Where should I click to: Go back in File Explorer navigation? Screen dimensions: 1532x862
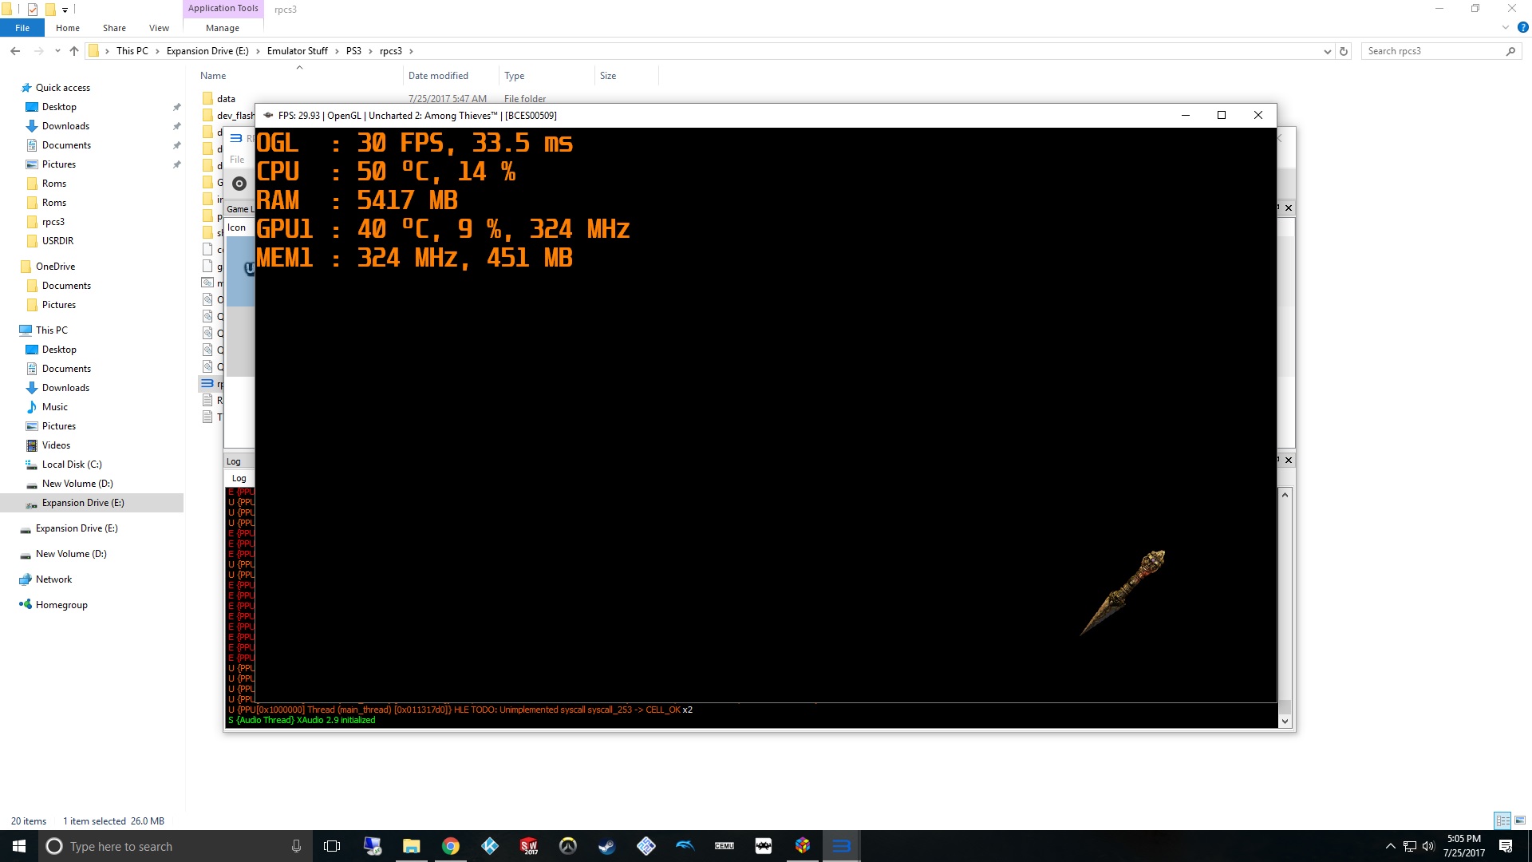click(x=15, y=51)
